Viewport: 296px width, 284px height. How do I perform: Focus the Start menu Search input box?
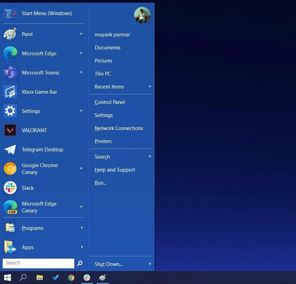click(38, 263)
